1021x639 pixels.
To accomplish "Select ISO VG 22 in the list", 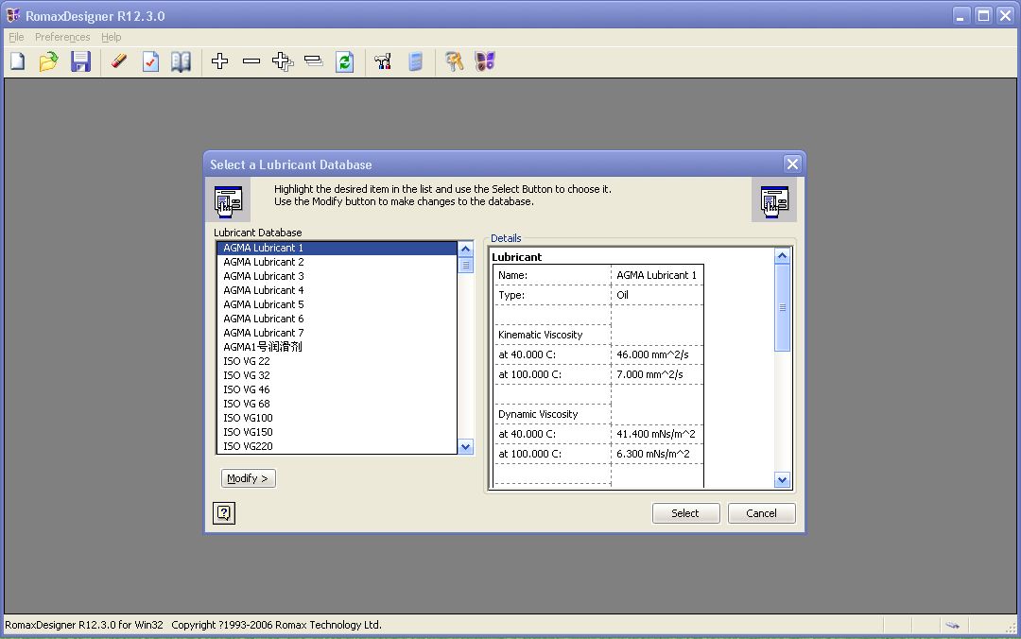I will [337, 361].
